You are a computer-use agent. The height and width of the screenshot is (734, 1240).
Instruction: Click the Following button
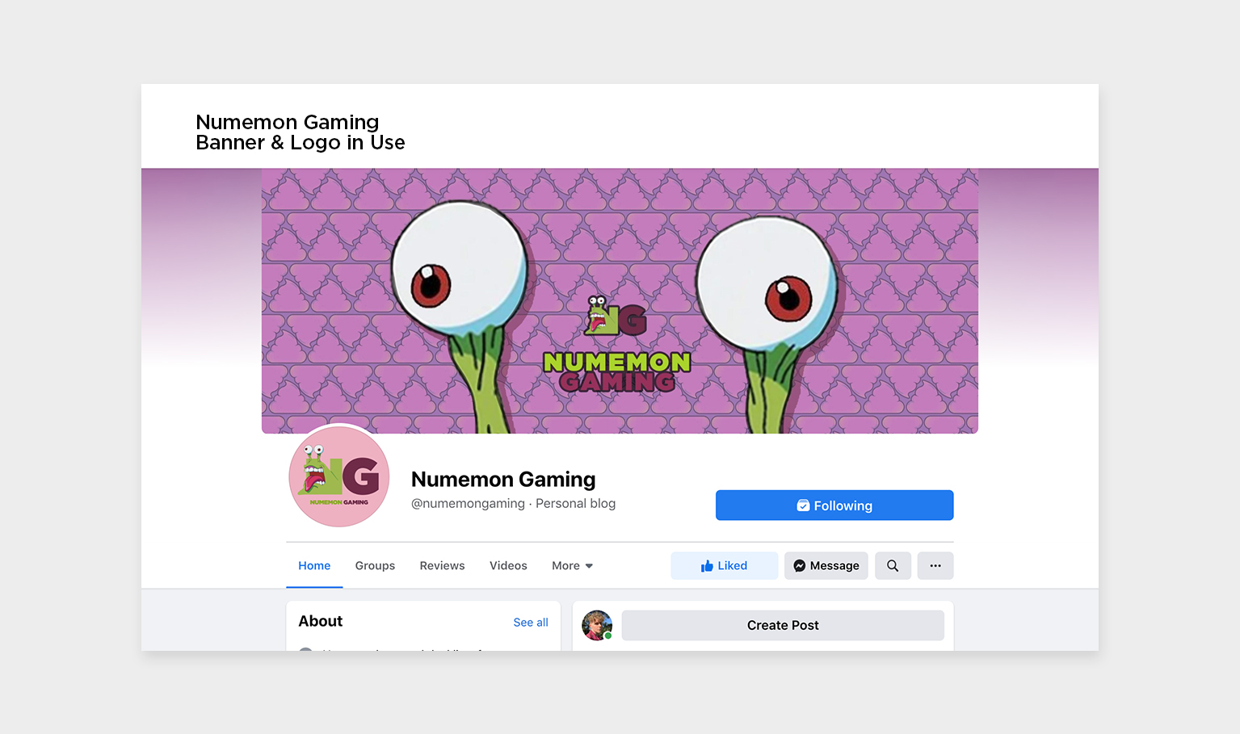pyautogui.click(x=834, y=505)
